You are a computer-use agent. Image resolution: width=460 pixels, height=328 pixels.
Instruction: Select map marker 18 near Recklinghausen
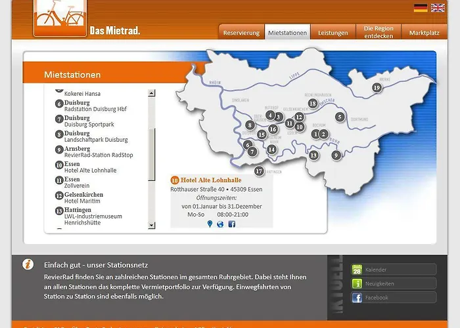coord(313,104)
